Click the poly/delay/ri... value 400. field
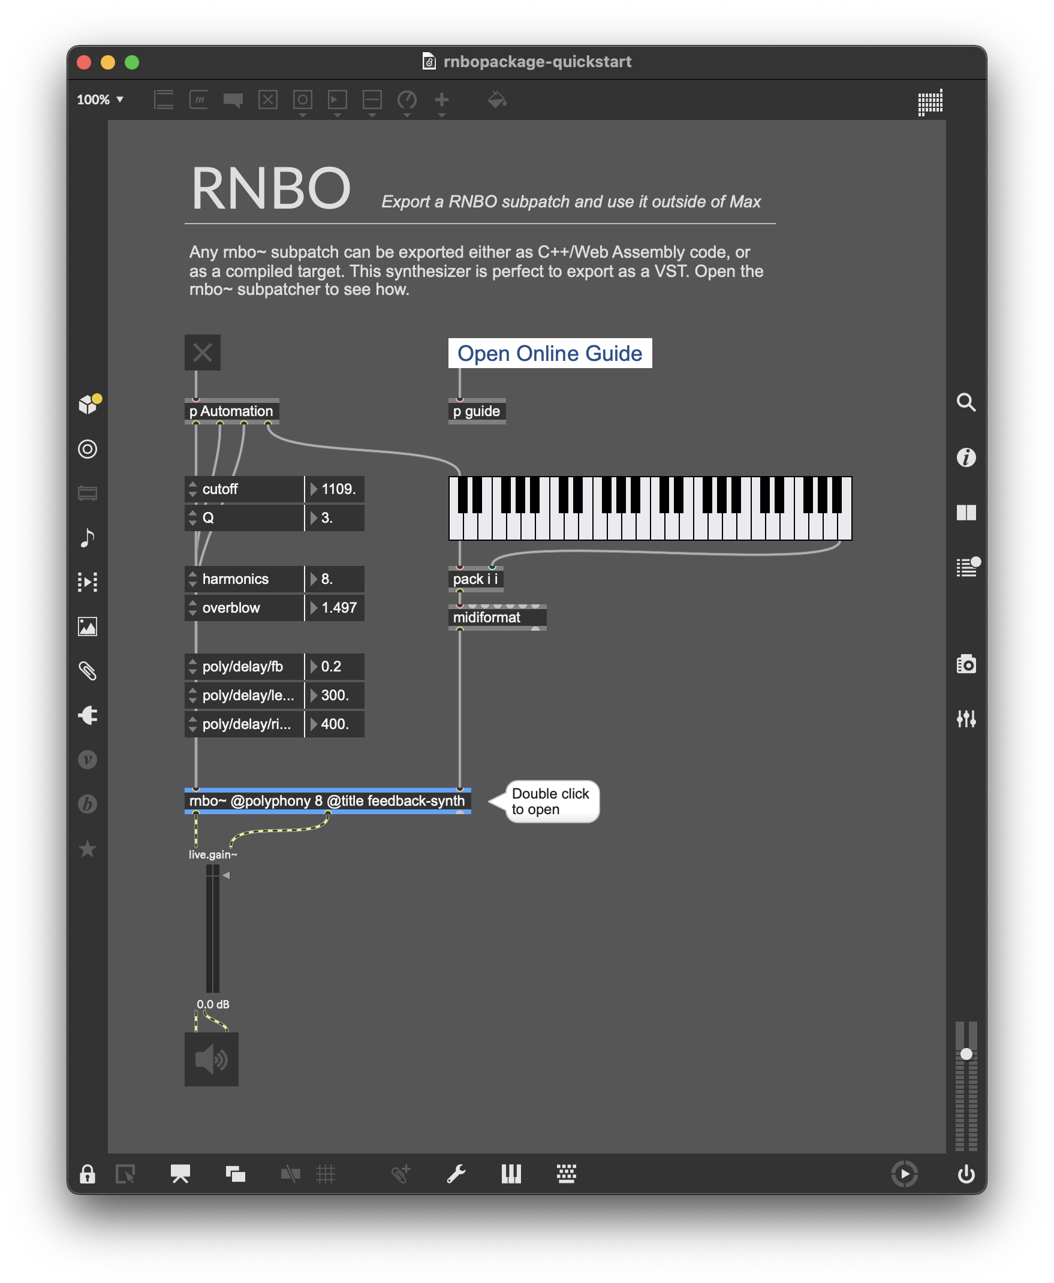 (335, 724)
